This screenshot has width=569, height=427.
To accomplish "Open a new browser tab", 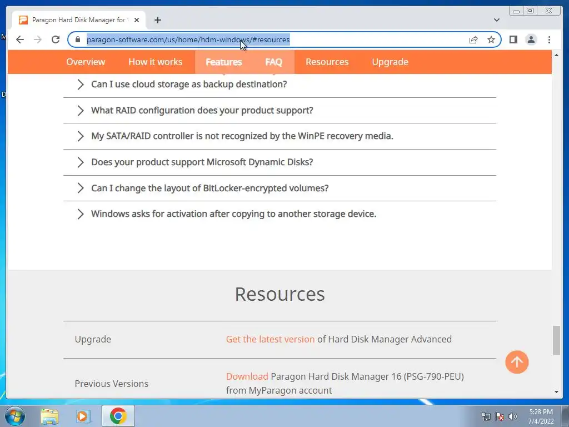I will [x=157, y=20].
